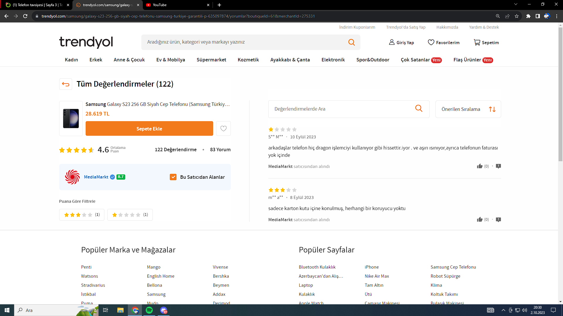Viewport: 563px width, 316px height.
Task: Like the first review with thumbs-up
Action: pos(479,166)
